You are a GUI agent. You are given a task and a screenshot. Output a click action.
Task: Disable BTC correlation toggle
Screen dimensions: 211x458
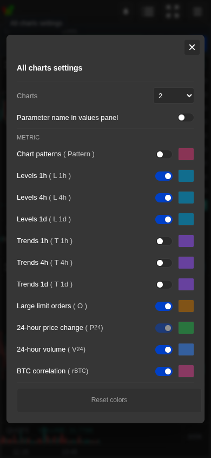tap(164, 371)
